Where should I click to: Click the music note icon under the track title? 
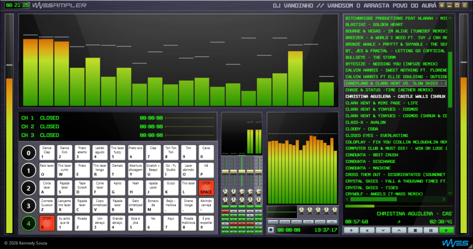[x=398, y=222]
